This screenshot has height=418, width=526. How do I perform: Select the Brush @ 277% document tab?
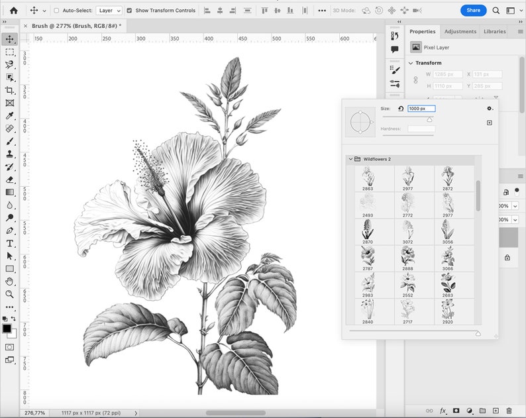point(76,26)
